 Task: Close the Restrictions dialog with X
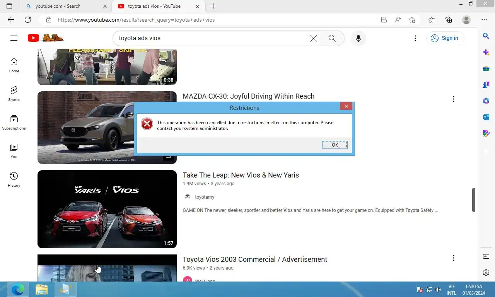click(346, 106)
